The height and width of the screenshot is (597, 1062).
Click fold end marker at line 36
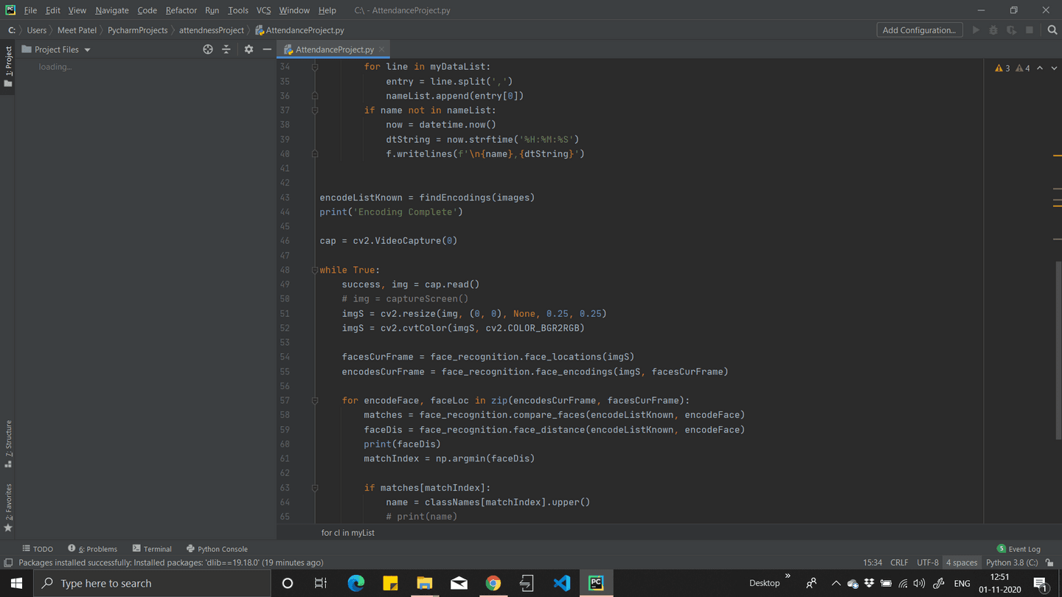click(315, 95)
